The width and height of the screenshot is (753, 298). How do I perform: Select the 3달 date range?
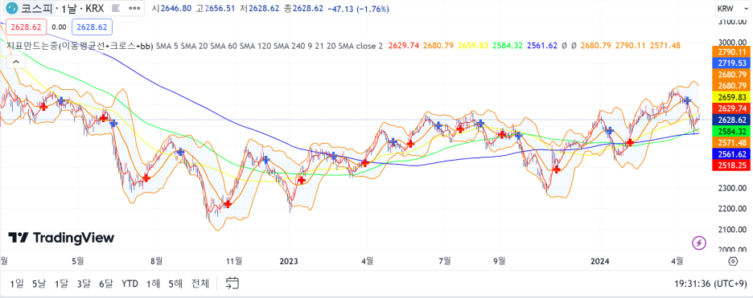tap(84, 284)
